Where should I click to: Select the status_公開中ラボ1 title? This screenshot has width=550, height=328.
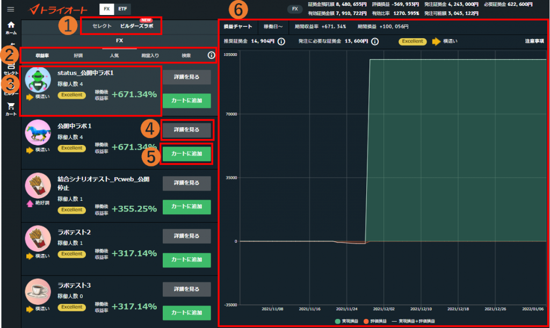85,73
